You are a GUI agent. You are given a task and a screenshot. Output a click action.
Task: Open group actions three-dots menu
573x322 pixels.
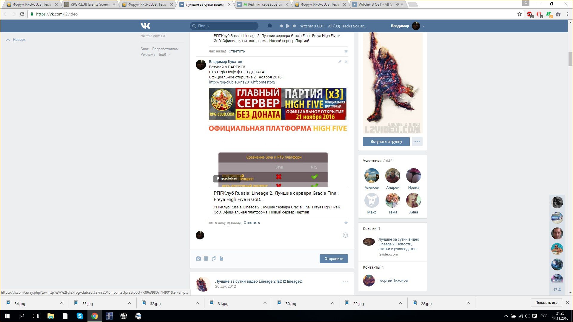coord(417,142)
